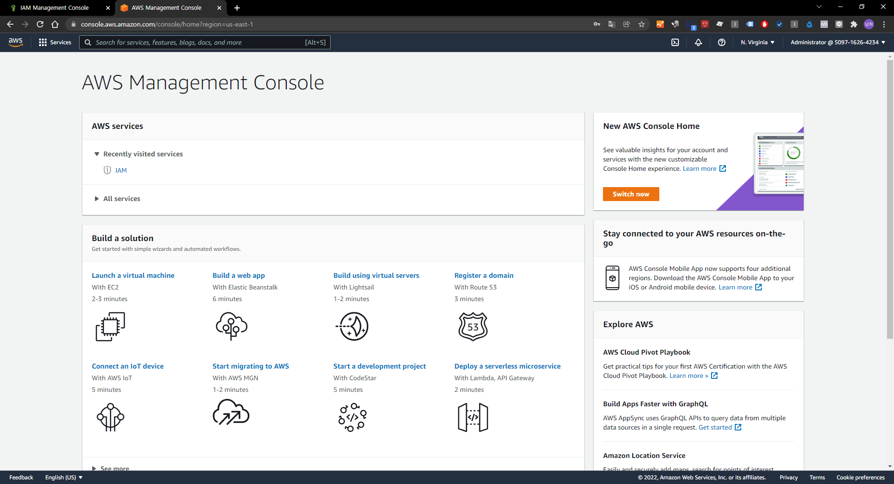Image resolution: width=894 pixels, height=484 pixels.
Task: Open the N. Virginia region dropdown
Action: pos(758,42)
